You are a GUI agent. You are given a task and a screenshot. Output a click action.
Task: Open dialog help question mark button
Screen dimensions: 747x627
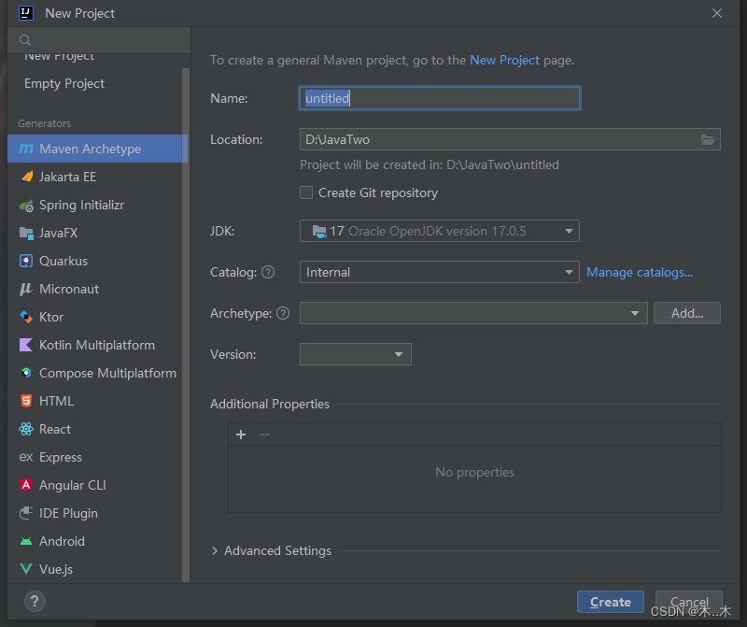click(x=35, y=602)
